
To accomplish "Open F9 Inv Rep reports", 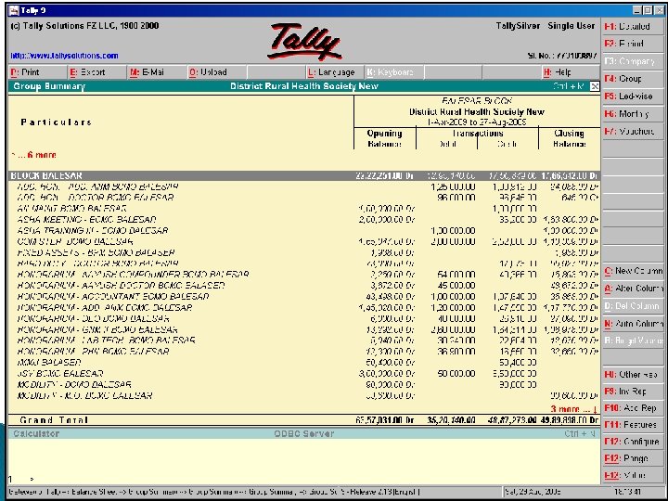I will 633,392.
